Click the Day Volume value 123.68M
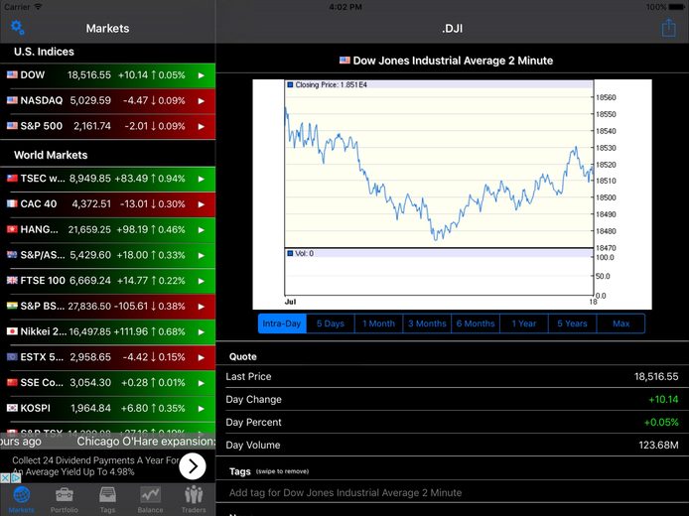 658,445
